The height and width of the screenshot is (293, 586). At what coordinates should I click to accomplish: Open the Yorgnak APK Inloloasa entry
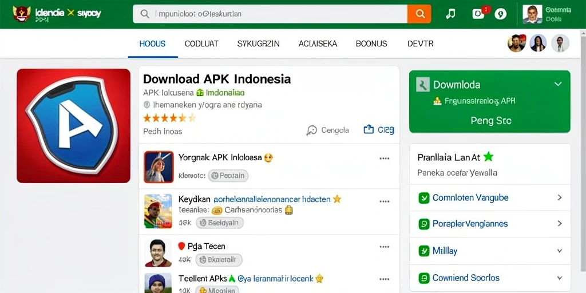tap(220, 157)
